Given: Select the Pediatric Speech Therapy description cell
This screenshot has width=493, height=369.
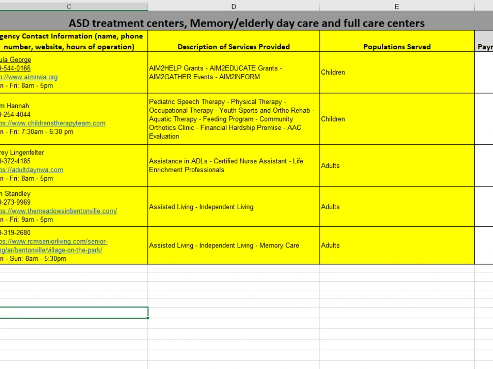Looking at the screenshot, I should click(x=234, y=119).
